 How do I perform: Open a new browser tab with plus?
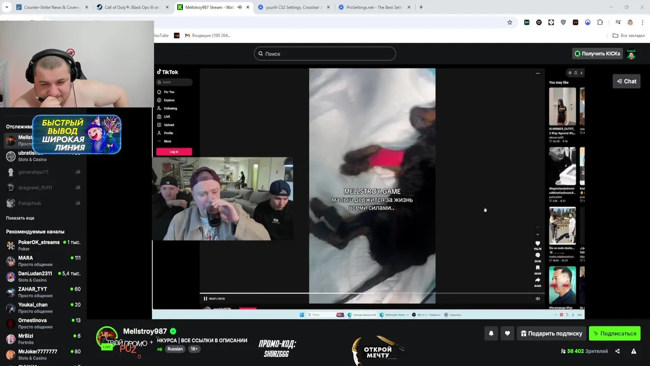[421, 7]
